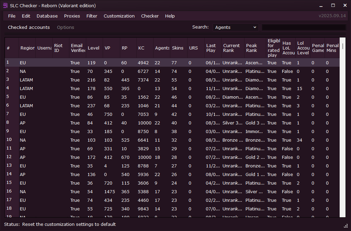Sort by the Has LoL Account header
Image resolution: width=351 pixels, height=231 pixels.
click(288, 48)
